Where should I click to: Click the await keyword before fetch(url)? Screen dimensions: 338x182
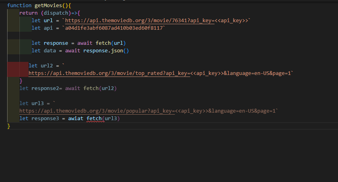pyautogui.click(x=85, y=43)
